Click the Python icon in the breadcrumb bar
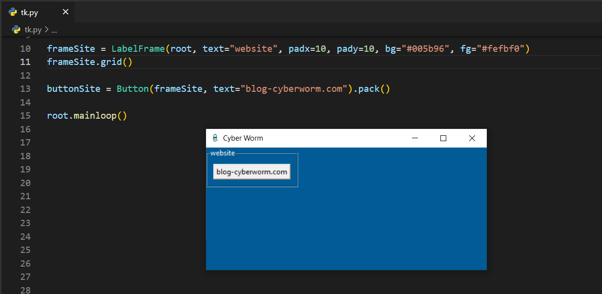 click(17, 29)
